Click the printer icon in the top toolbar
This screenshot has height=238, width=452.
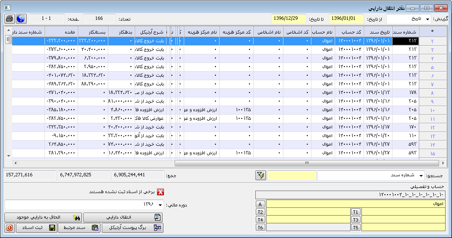point(10,19)
